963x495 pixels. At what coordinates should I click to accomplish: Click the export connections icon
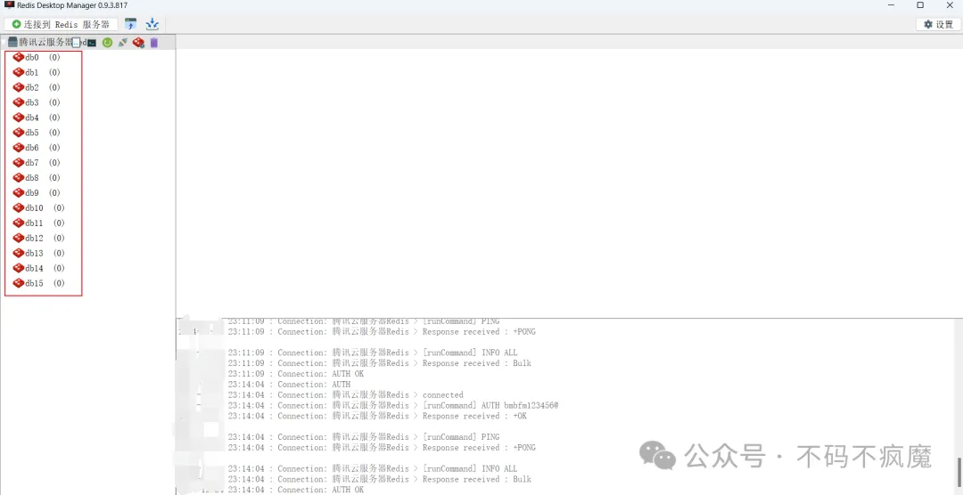pyautogui.click(x=152, y=24)
